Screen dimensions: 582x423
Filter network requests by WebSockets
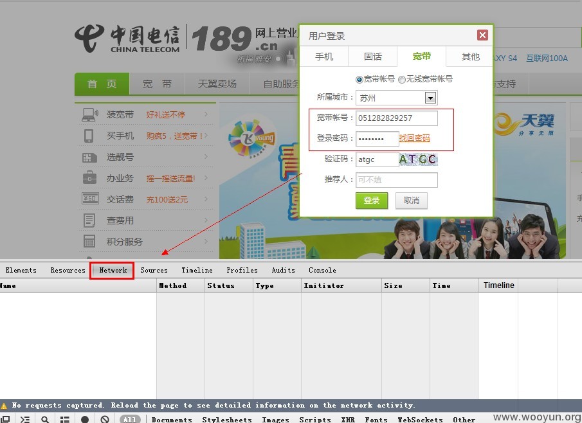pyautogui.click(x=420, y=419)
